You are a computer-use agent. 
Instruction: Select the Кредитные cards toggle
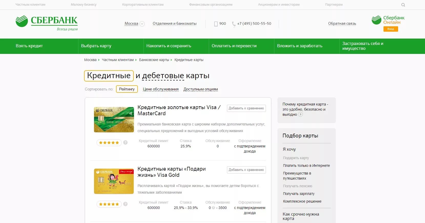point(109,76)
